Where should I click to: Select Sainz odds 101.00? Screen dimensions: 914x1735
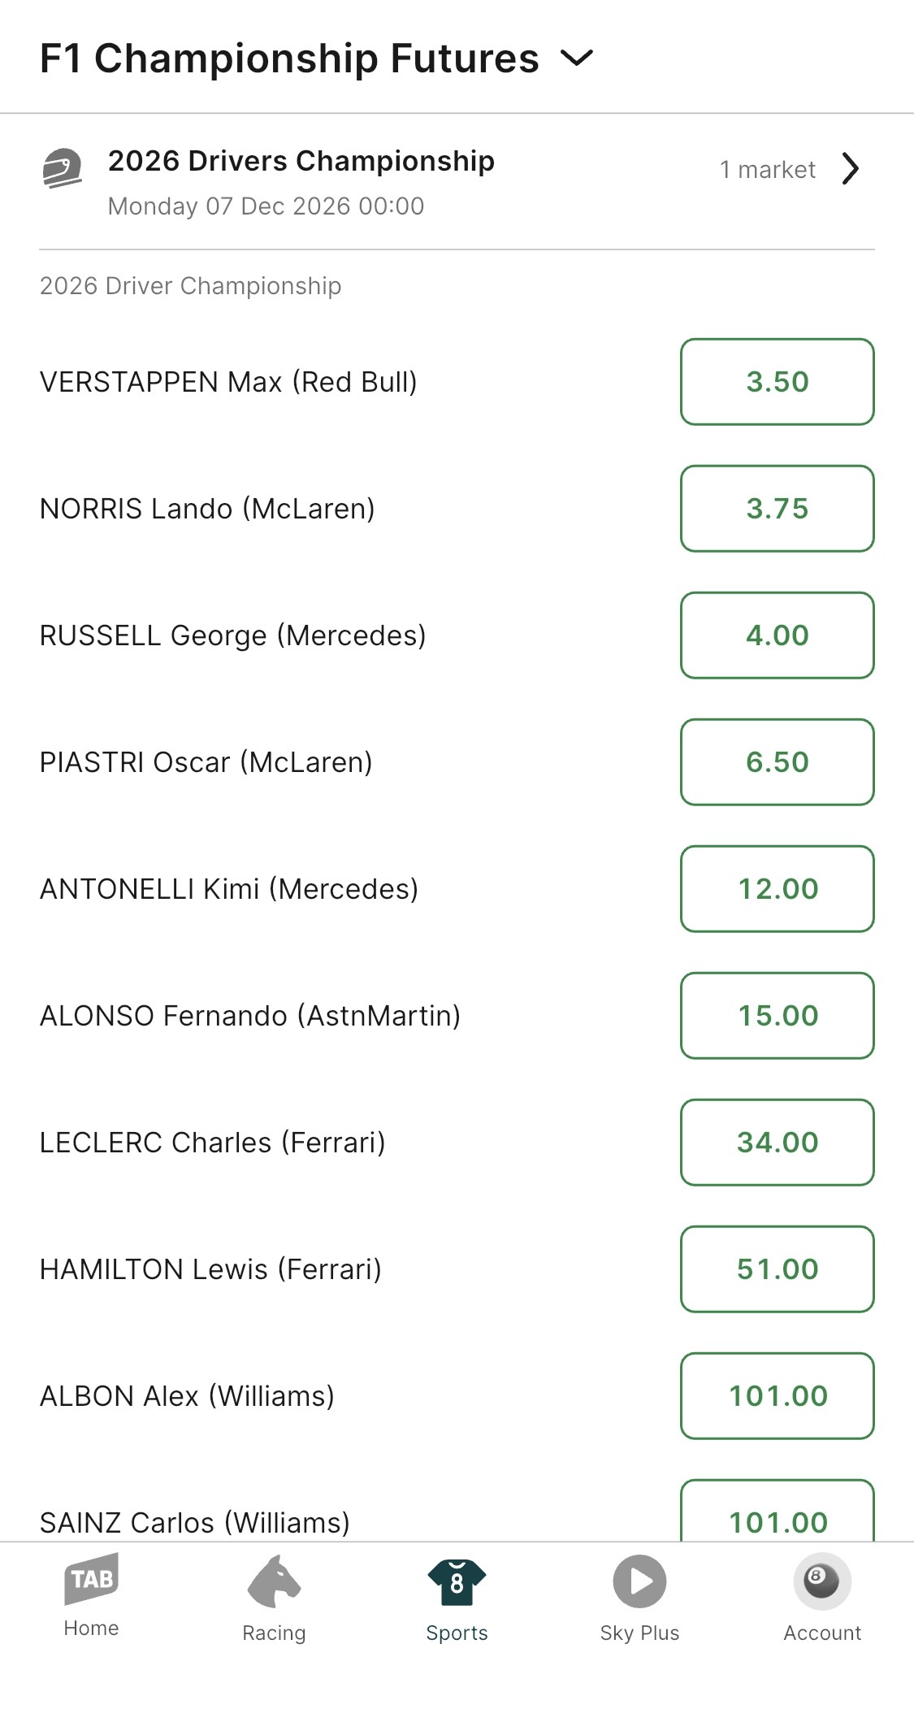777,1515
